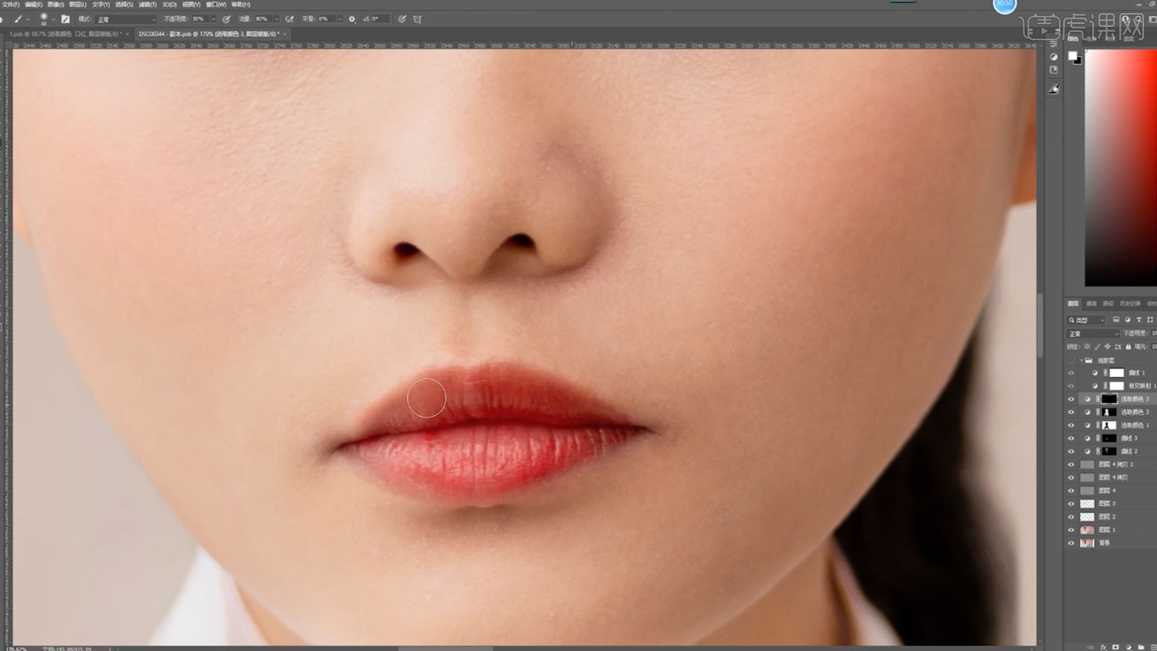Open the Adjustments panel half-circle icon
The height and width of the screenshot is (651, 1157).
1053,57
